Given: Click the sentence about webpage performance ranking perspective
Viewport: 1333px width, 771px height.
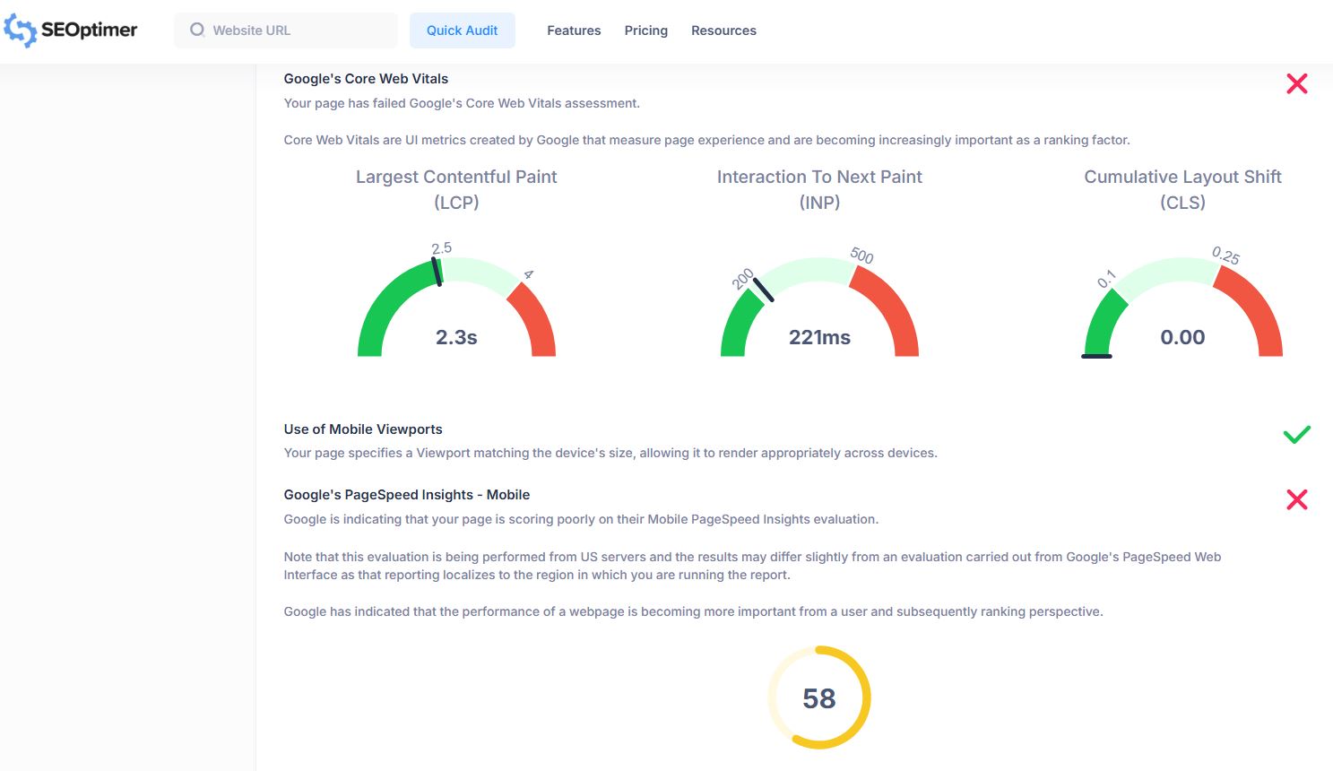Looking at the screenshot, I should (x=693, y=611).
